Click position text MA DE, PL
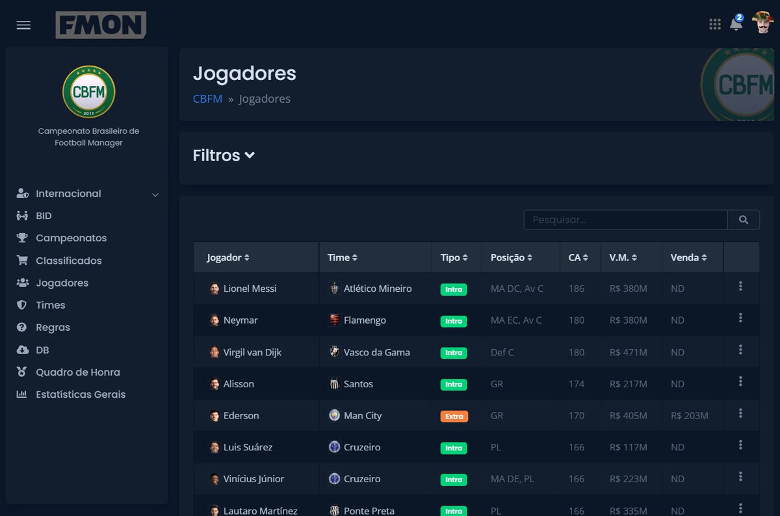Viewport: 780px width, 516px height. (x=512, y=479)
